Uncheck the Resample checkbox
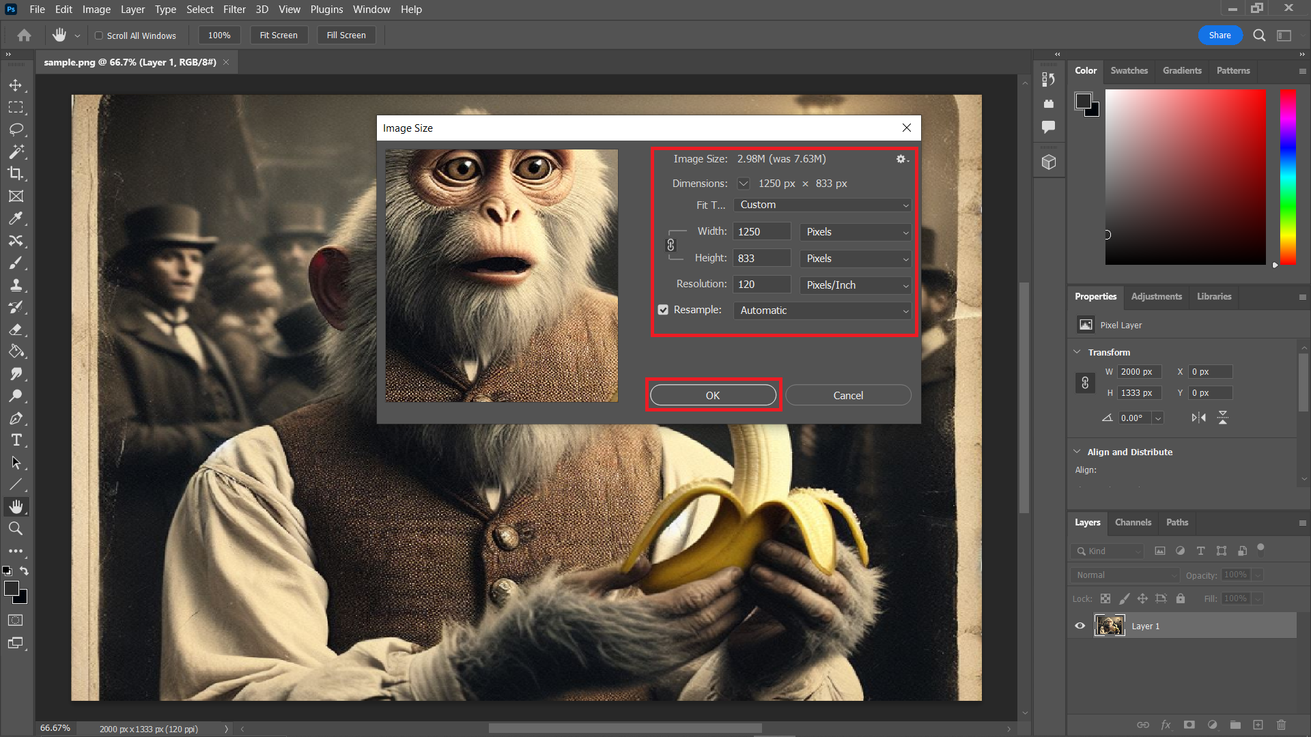 coord(662,309)
